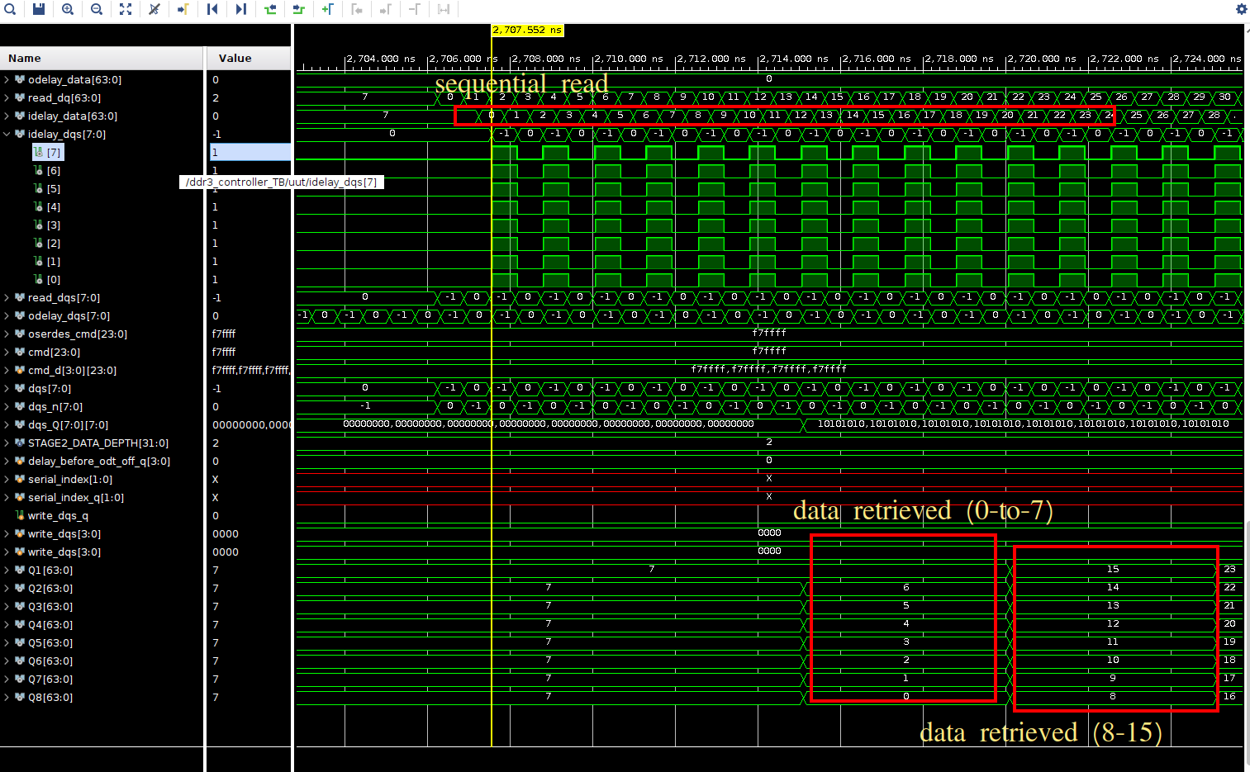Go to the previous signal transition
Viewport: 1250px width, 772px height.
pyautogui.click(x=270, y=9)
